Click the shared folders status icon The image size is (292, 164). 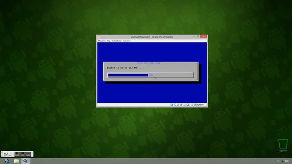tap(184, 105)
